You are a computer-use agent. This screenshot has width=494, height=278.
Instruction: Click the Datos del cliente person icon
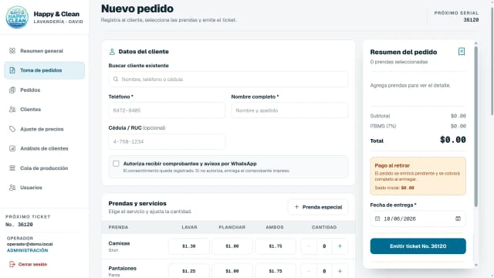(112, 52)
